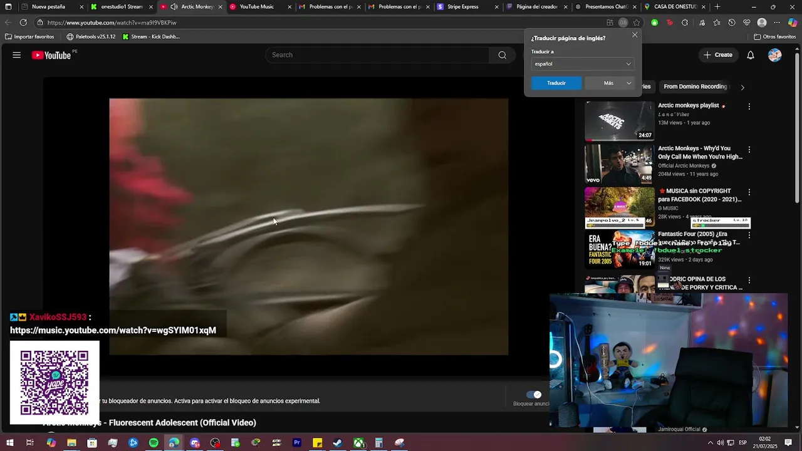Screen dimensions: 802x451
Task: Open browser extensions puzzle icon
Action: (x=685, y=23)
